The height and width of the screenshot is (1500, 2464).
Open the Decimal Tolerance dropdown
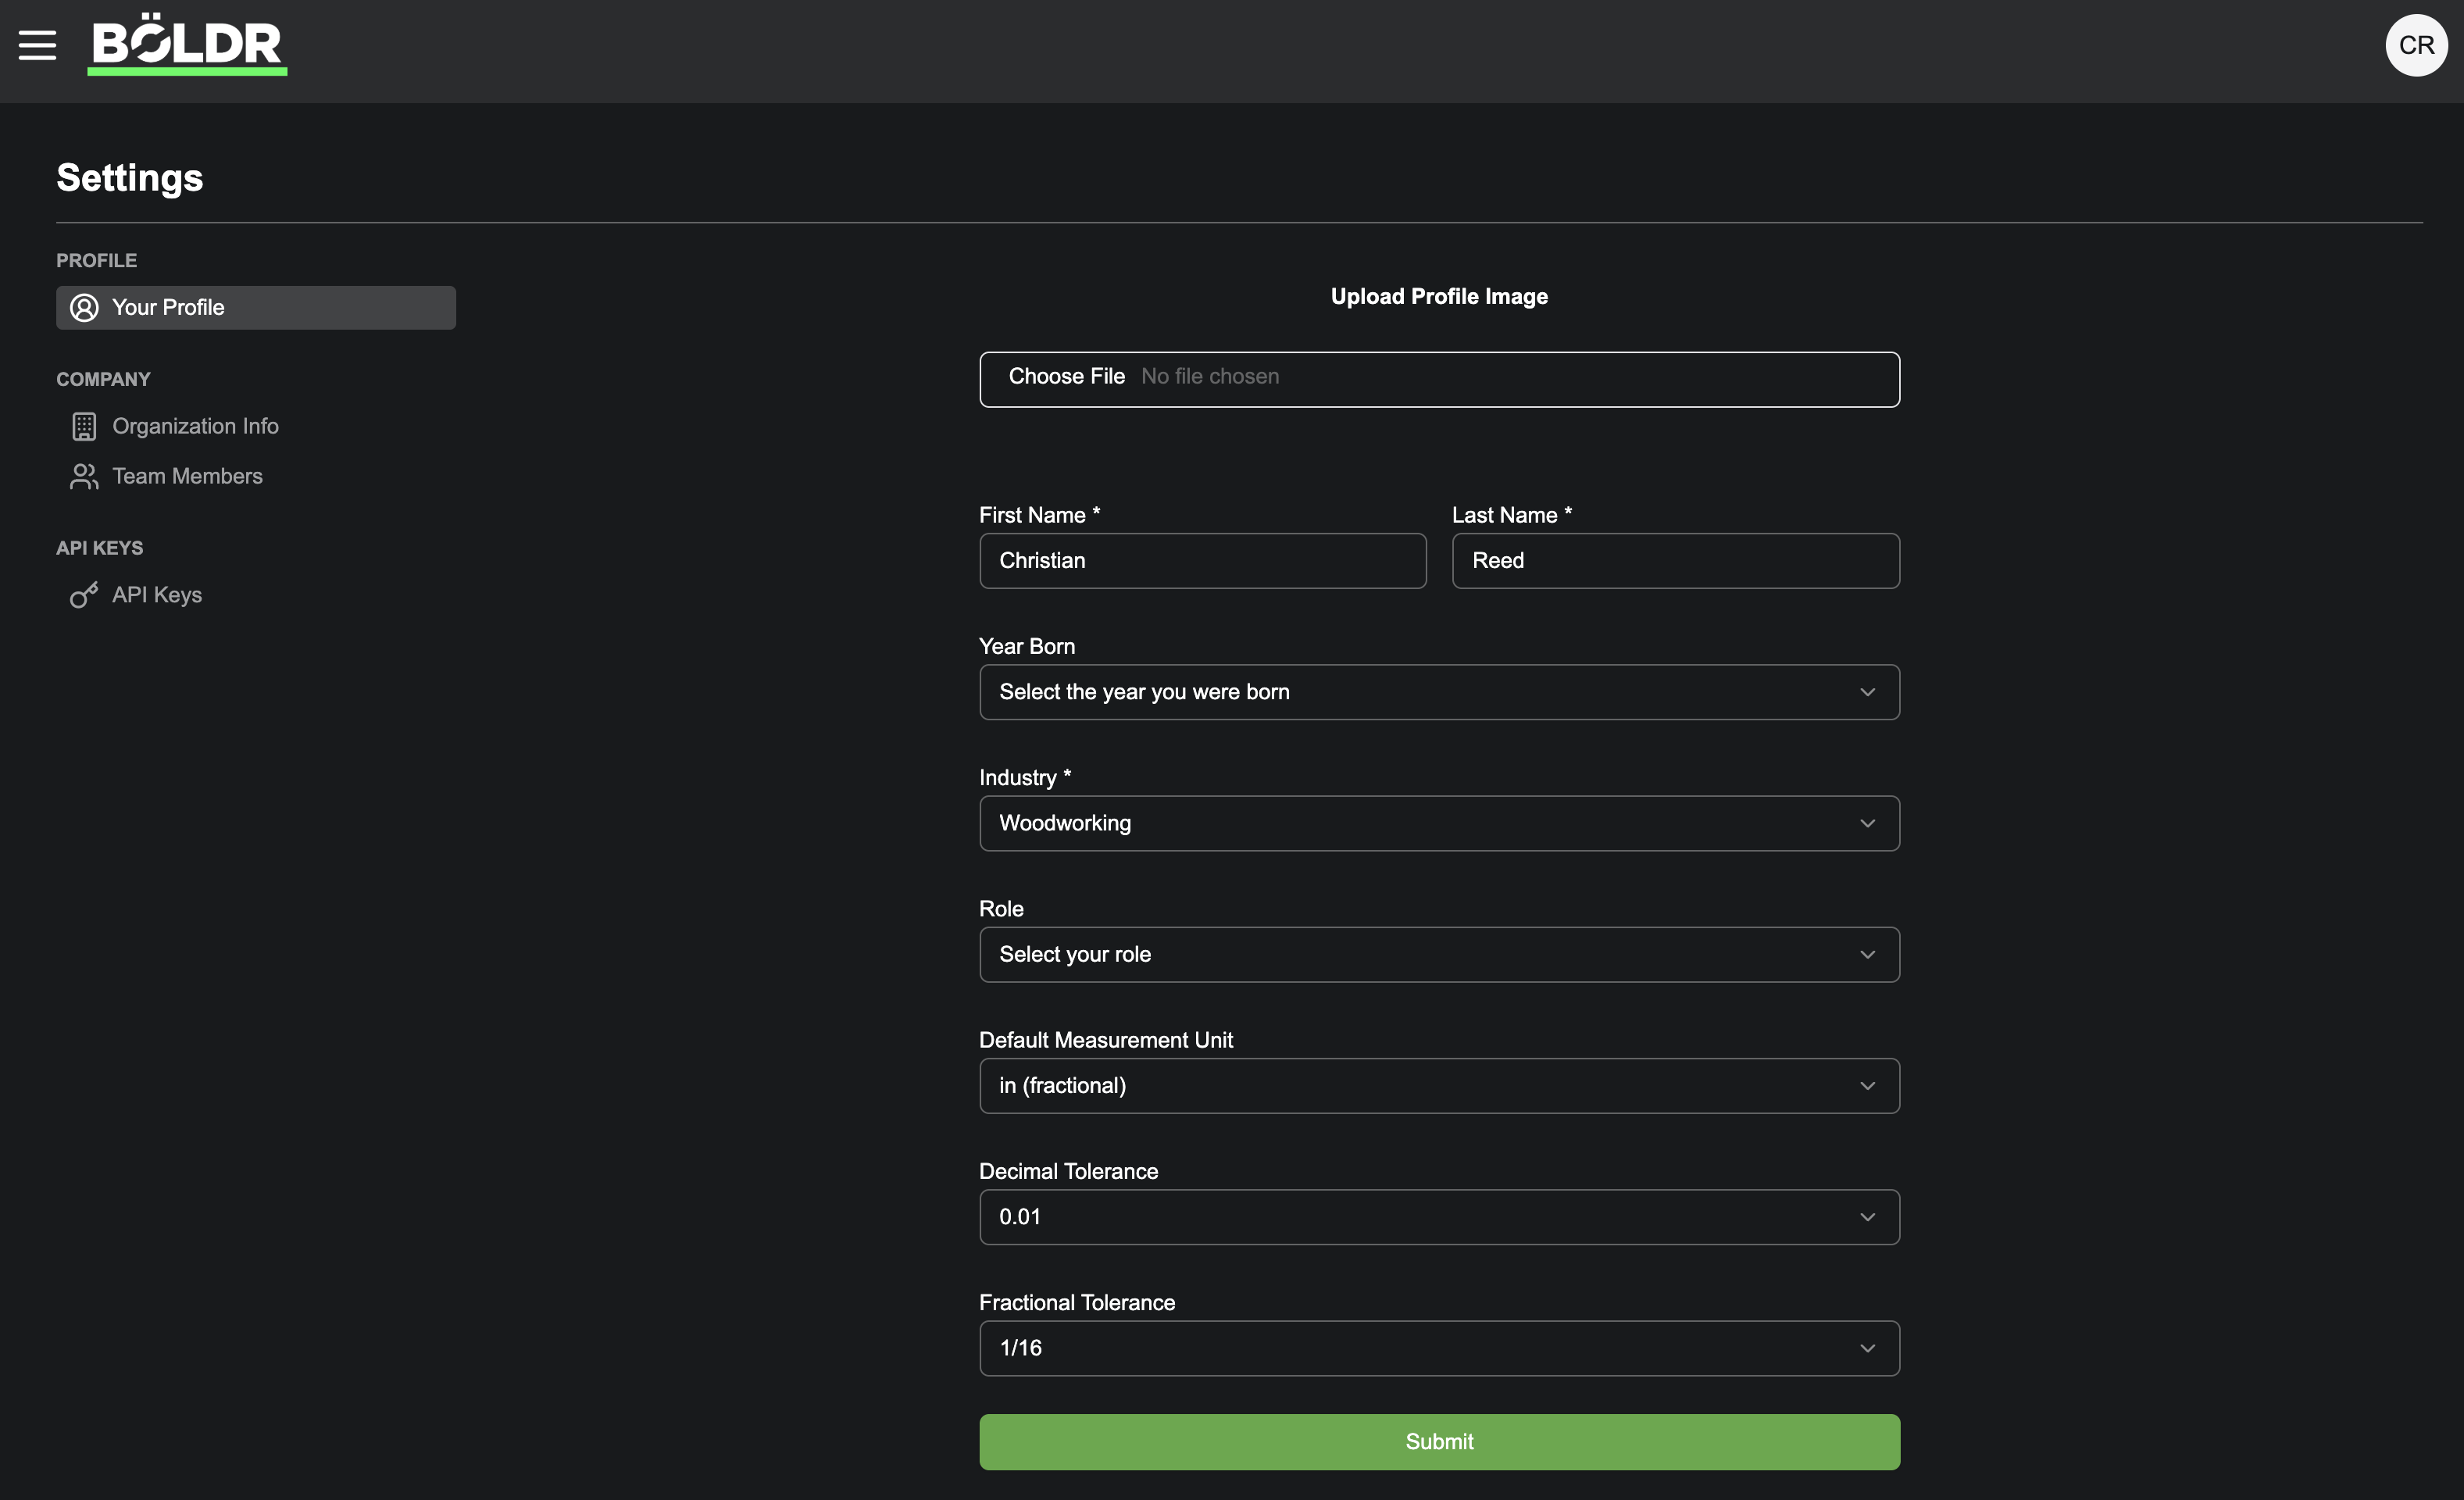point(1439,1217)
